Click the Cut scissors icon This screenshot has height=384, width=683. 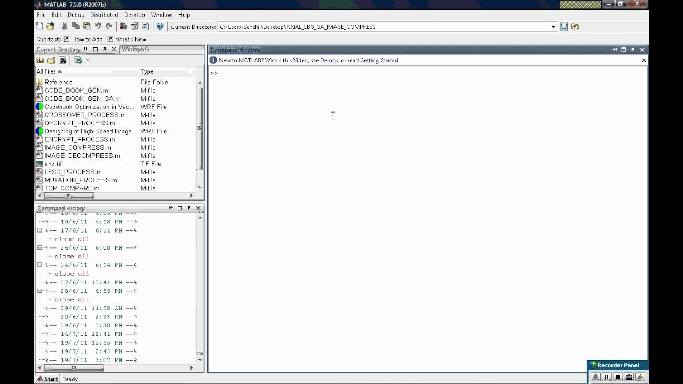[65, 26]
